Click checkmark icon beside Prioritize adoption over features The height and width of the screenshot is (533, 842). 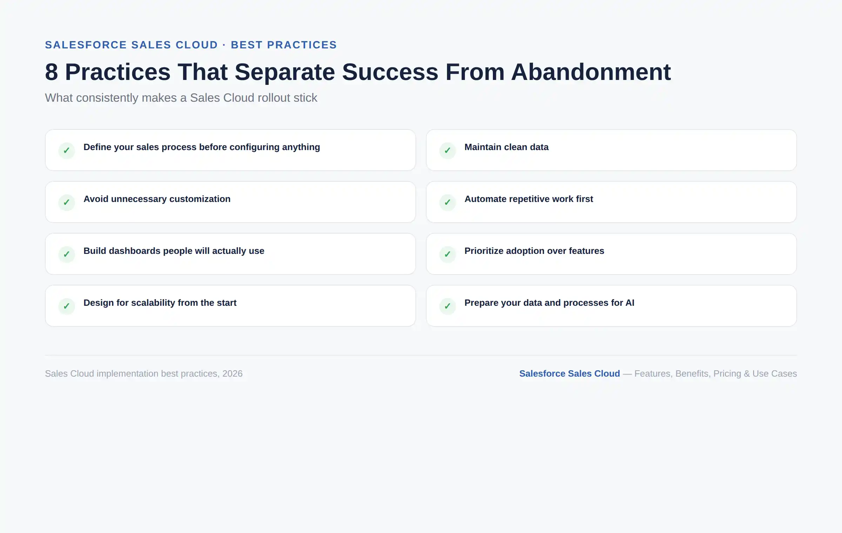pyautogui.click(x=448, y=255)
